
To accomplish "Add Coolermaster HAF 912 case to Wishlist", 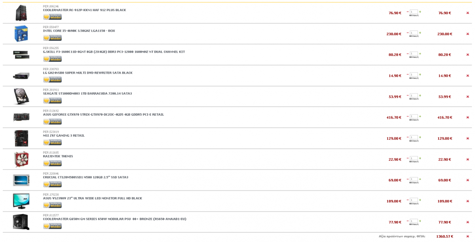I will pyautogui.click(x=52, y=17).
